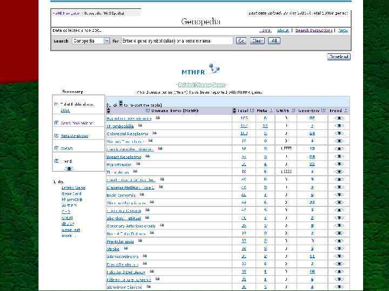Open the About link
This screenshot has height=291, width=389.
(283, 30)
